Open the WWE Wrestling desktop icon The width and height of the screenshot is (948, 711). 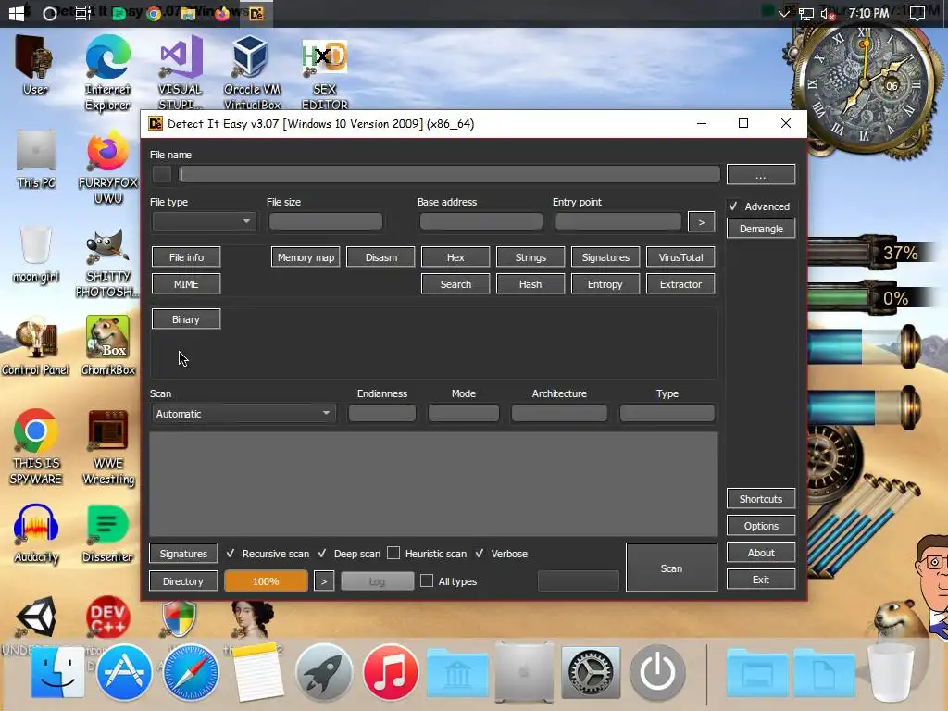(107, 447)
